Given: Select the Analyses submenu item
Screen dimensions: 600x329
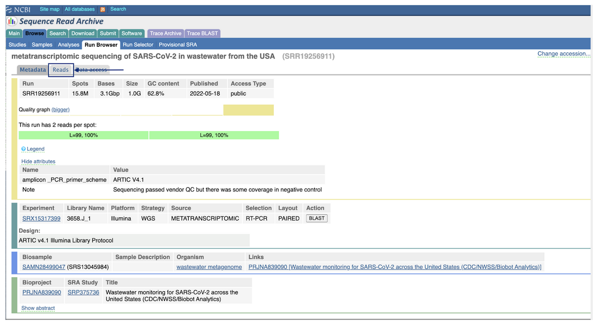Looking at the screenshot, I should 69,45.
